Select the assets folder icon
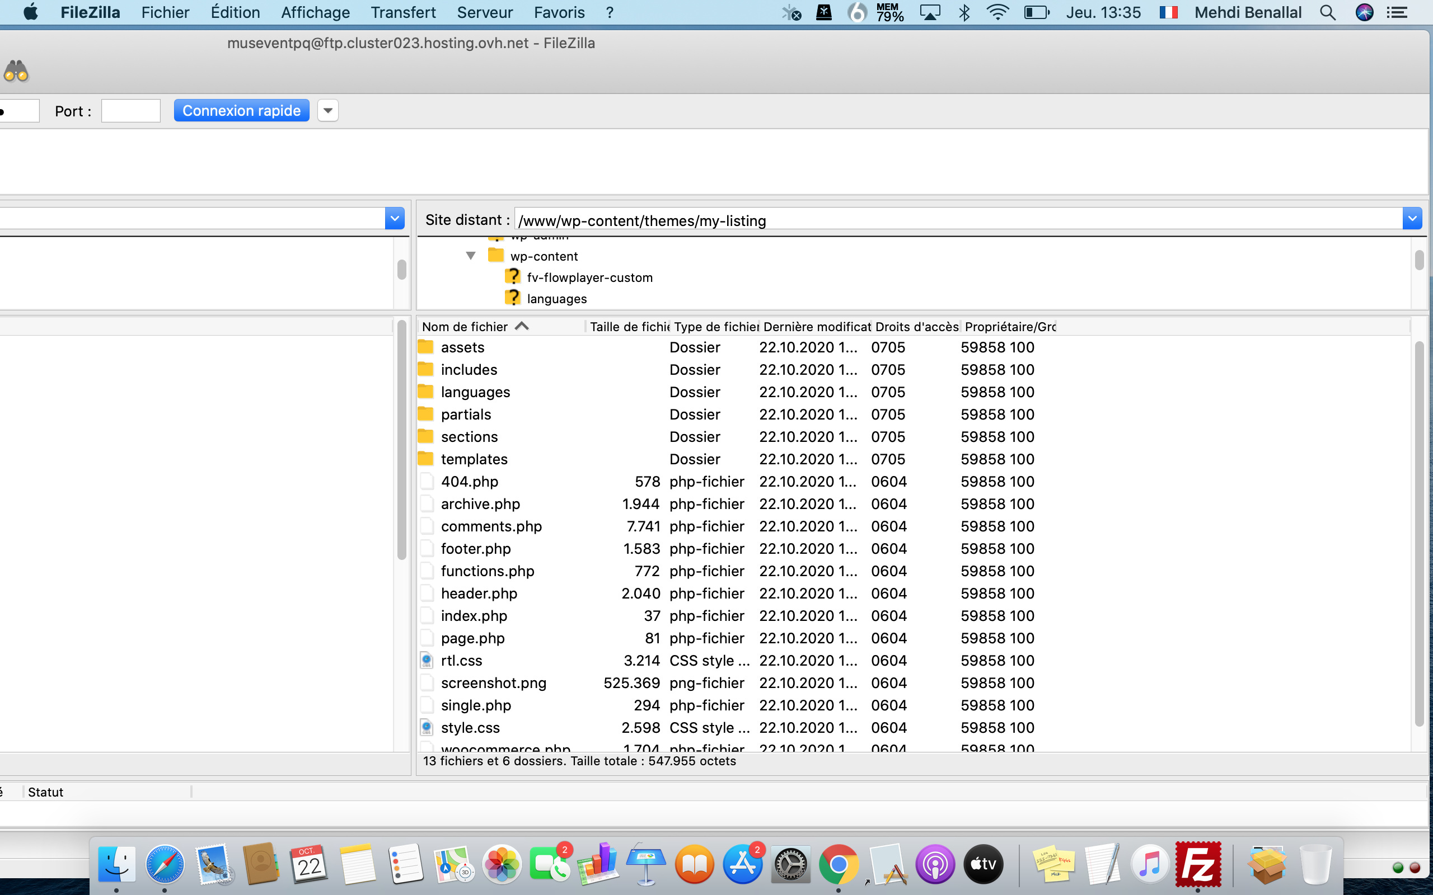Viewport: 1433px width, 895px height. click(x=426, y=347)
